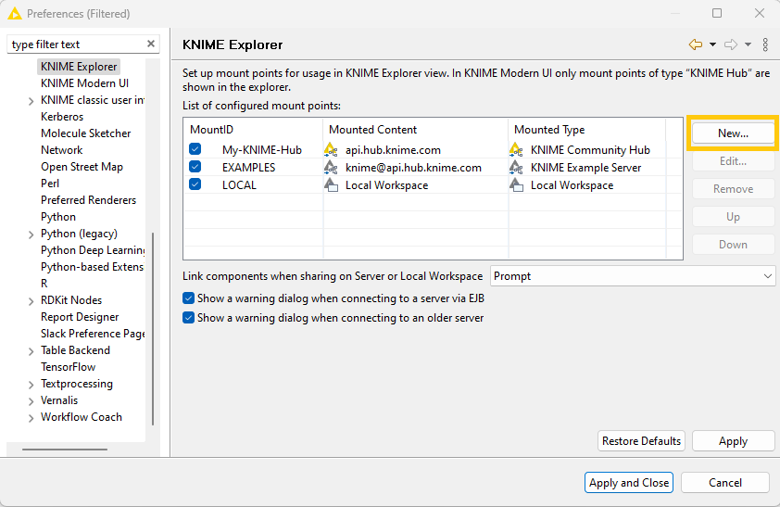
Task: Expand the Python (legacy) tree node
Action: coord(32,234)
